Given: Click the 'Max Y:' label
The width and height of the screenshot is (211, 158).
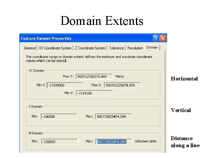Looking at the screenshot, I should [x=68, y=76].
